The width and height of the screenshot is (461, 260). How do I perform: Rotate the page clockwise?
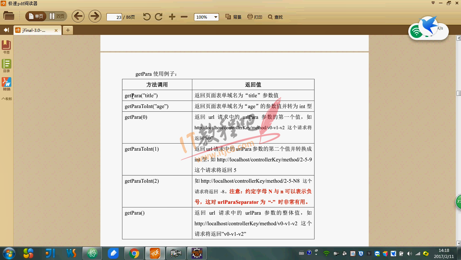click(159, 17)
